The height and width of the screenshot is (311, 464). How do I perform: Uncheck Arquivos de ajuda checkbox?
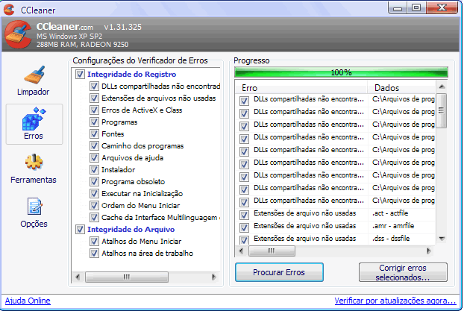(94, 157)
